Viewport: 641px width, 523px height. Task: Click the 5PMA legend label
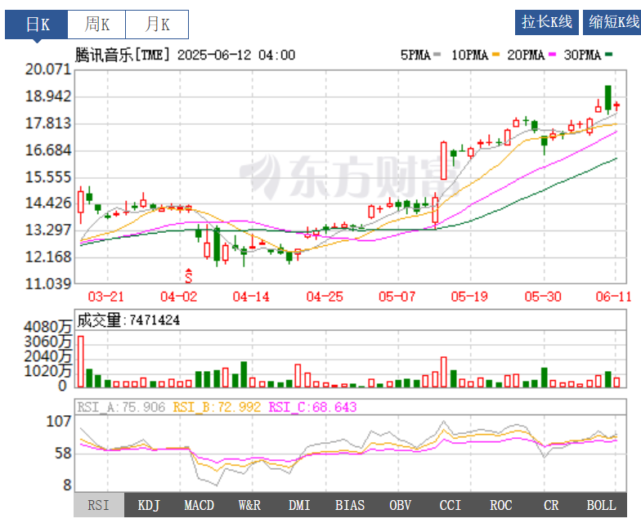(415, 55)
